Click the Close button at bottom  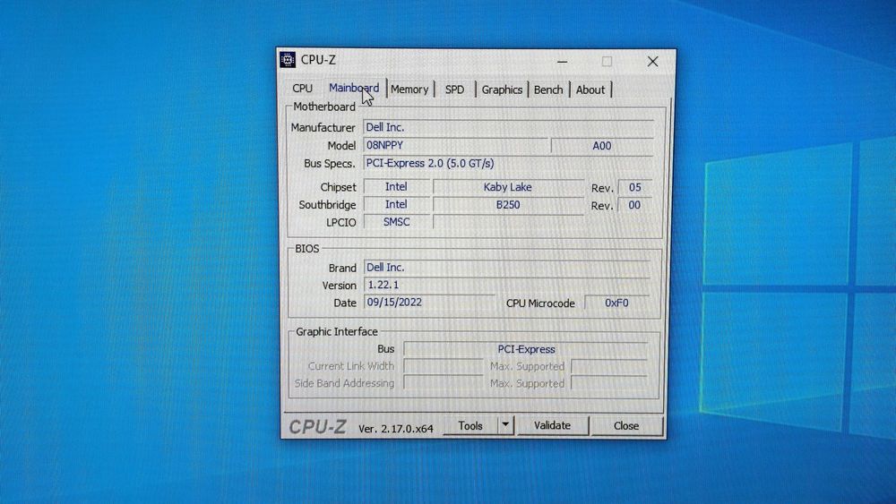point(626,426)
